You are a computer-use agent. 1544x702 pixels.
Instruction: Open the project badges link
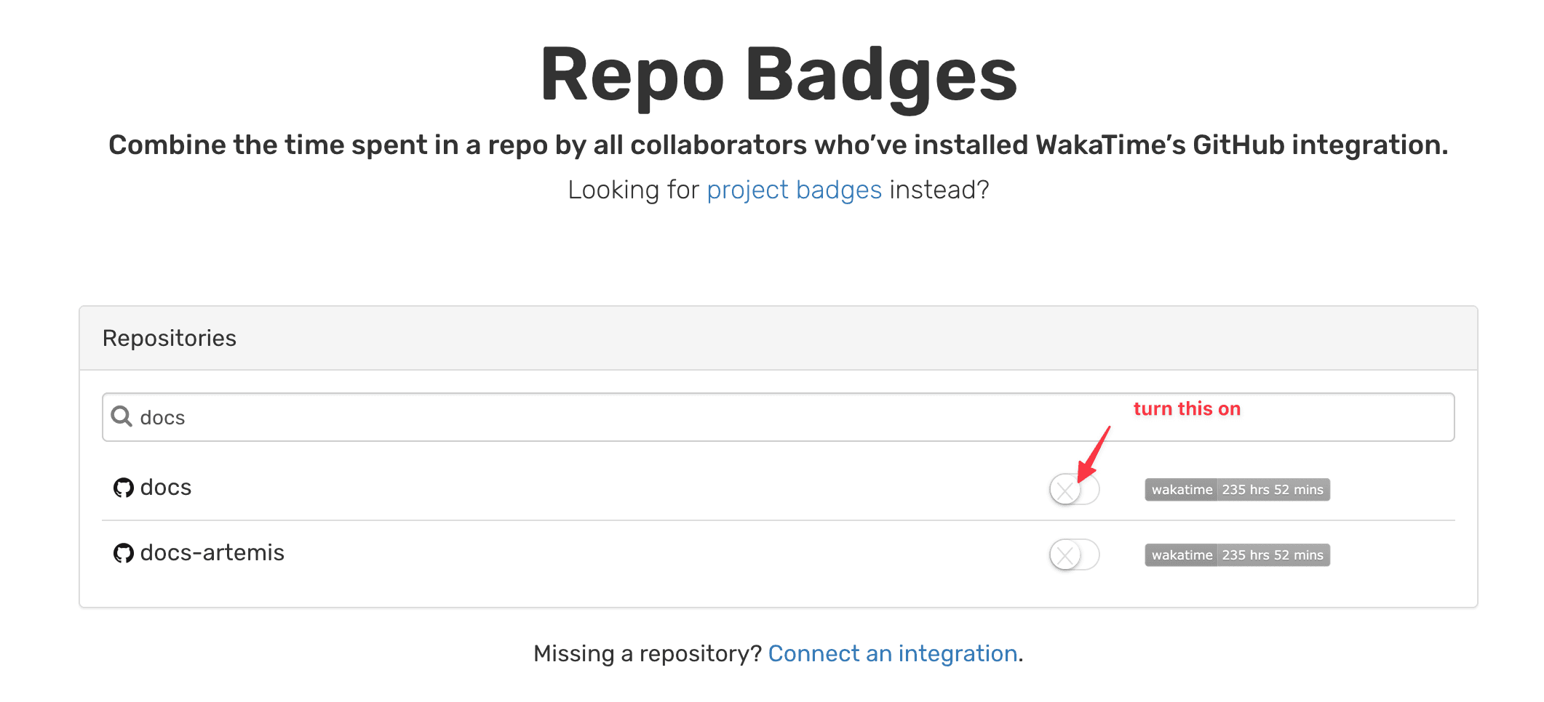click(x=794, y=190)
